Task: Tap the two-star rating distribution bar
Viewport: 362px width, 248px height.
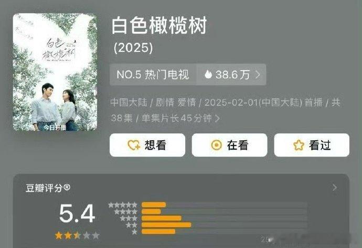Action: tap(224, 225)
